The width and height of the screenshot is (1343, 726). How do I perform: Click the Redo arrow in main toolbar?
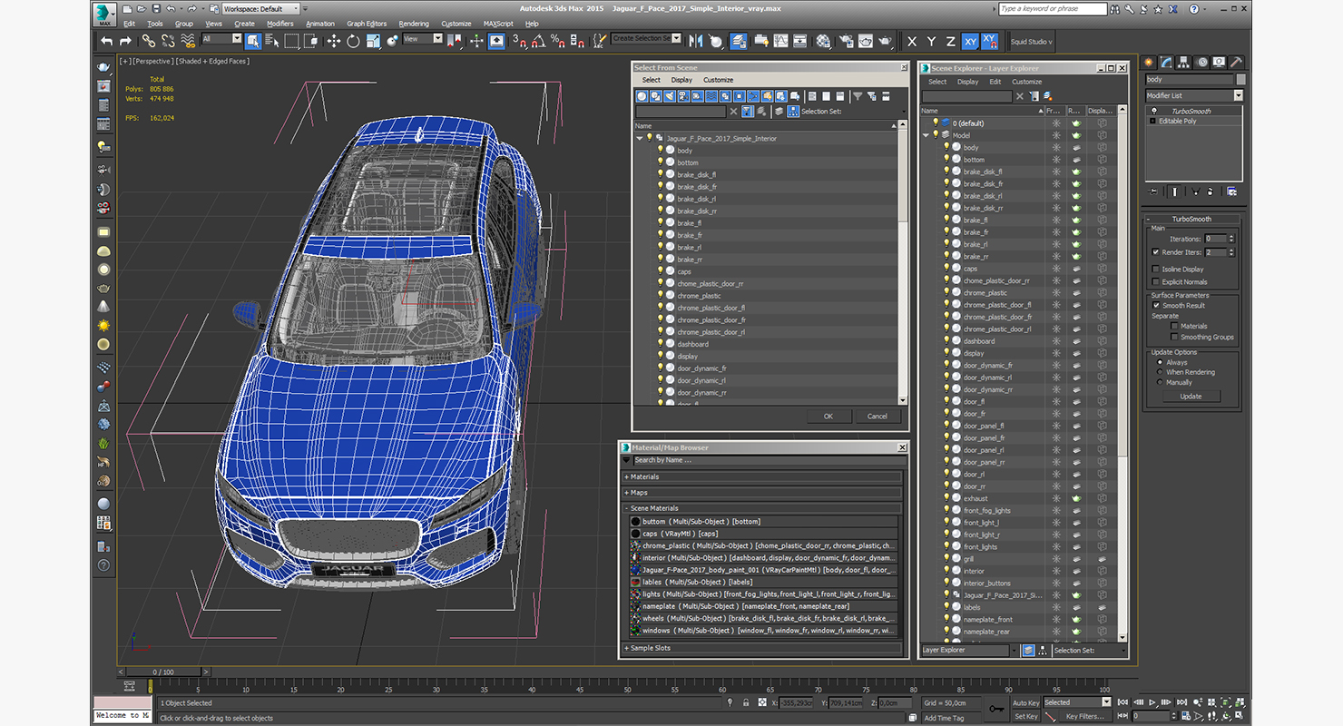coord(125,41)
